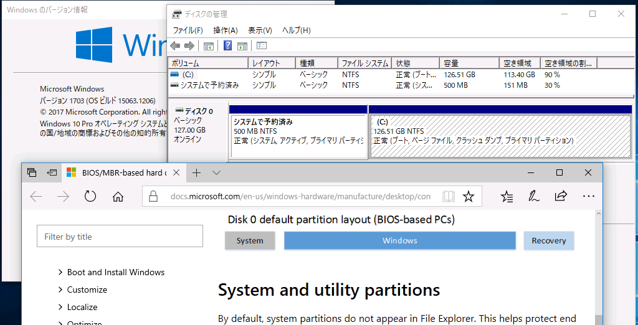This screenshot has height=325, width=638.
Task: Show Edge tab previews chevron
Action: pyautogui.click(x=216, y=173)
